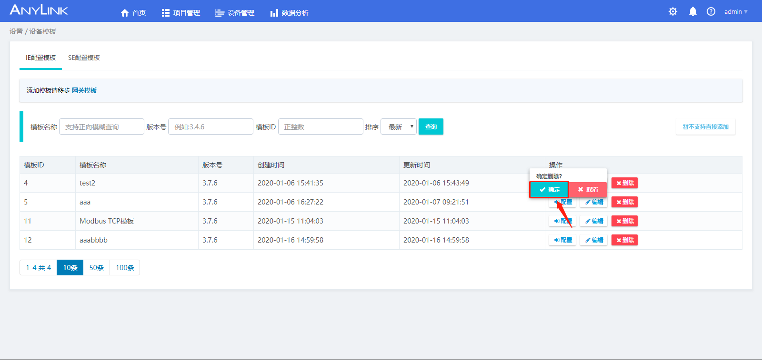Viewport: 762px width, 360px height.
Task: Click the 暂不支持直接添加 button
Action: (x=706, y=127)
